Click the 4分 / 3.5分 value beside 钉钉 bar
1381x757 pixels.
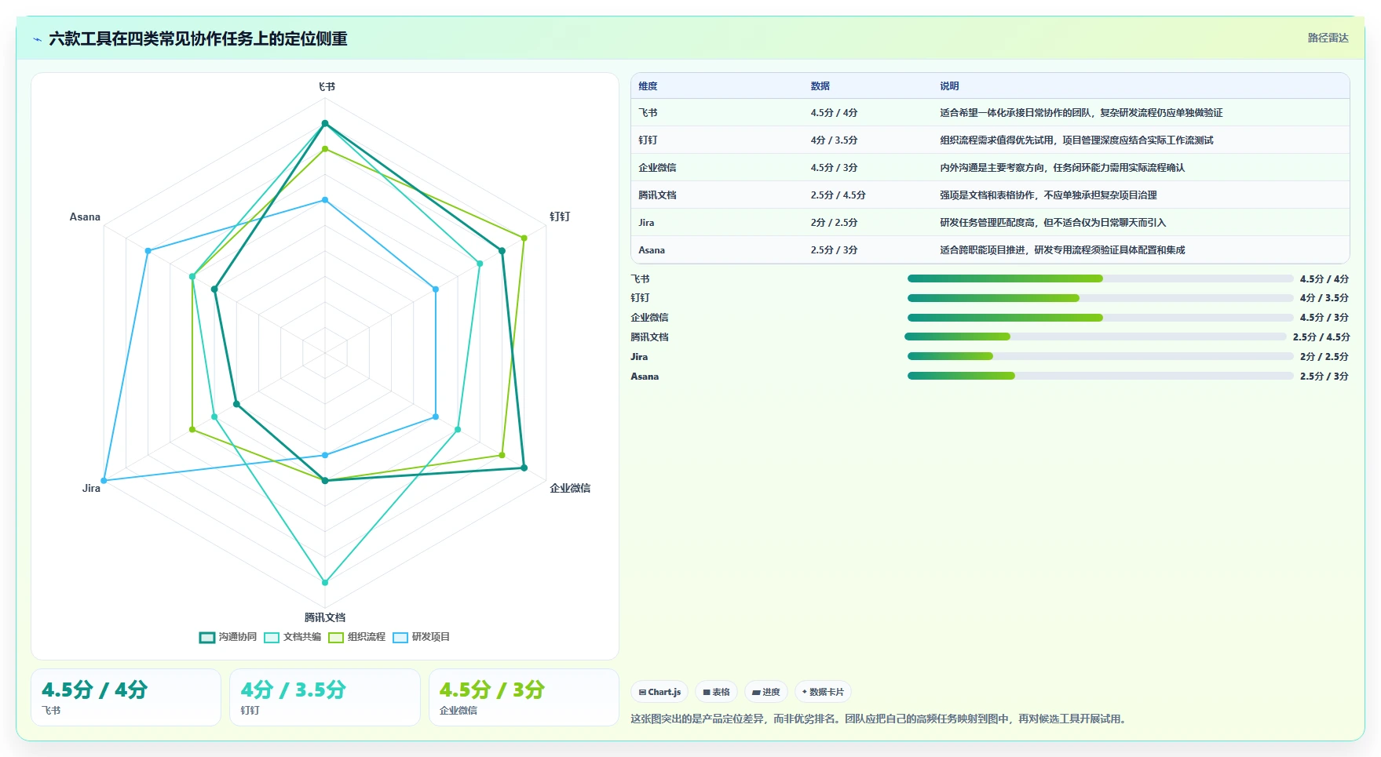[1324, 298]
